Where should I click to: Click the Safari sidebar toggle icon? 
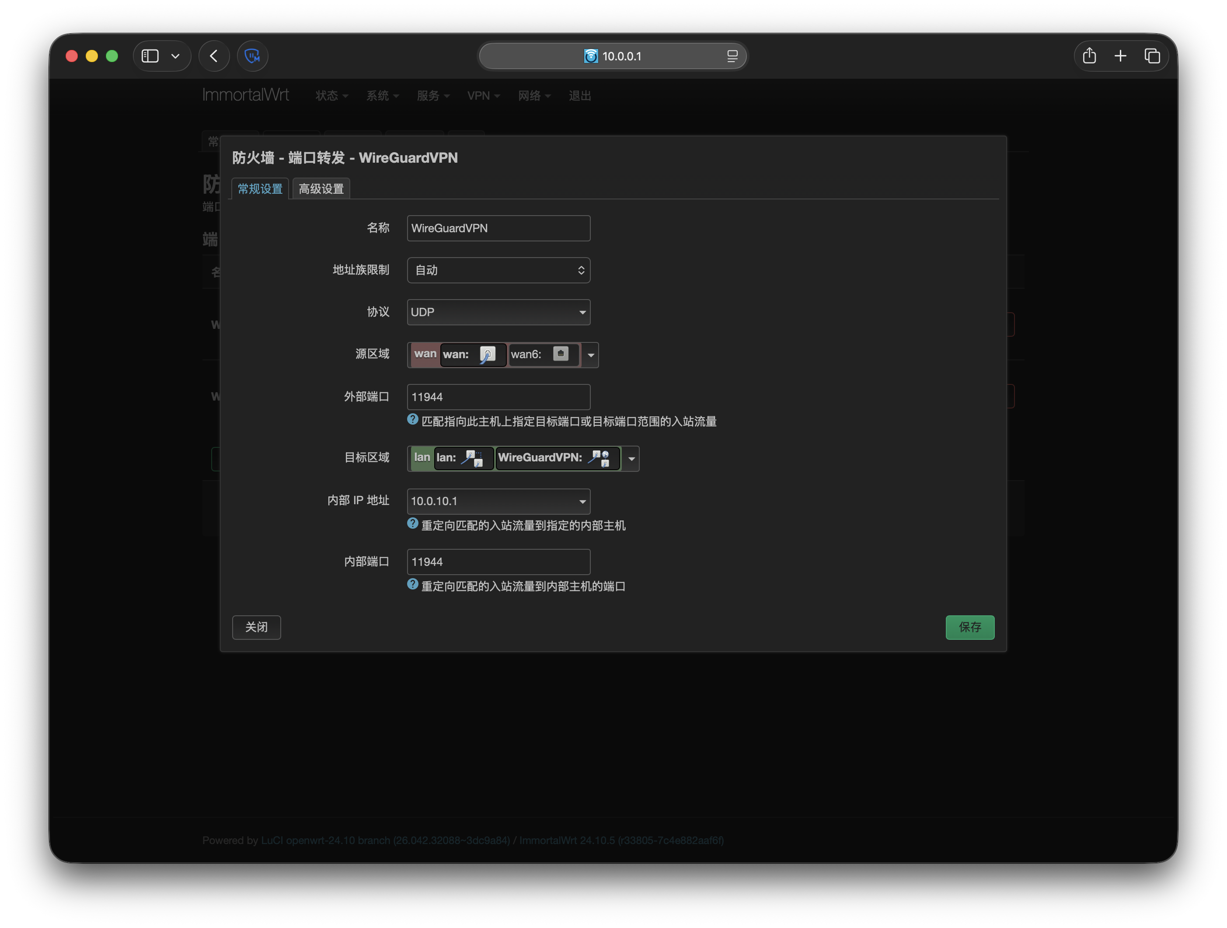pos(150,56)
